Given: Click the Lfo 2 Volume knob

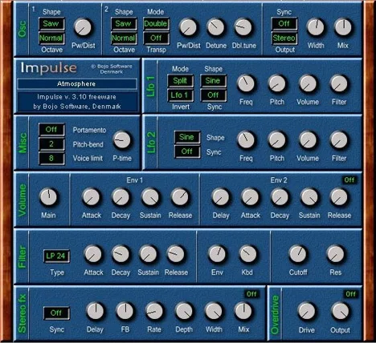Looking at the screenshot, I should (x=308, y=140).
